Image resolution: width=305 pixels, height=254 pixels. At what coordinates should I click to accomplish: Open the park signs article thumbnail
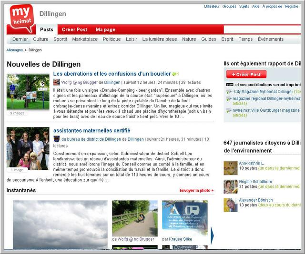point(28,92)
